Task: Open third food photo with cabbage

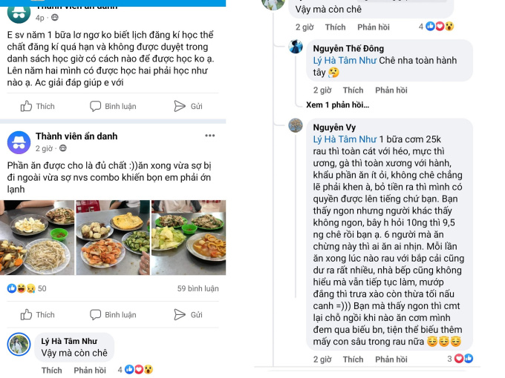Action: pos(189,237)
